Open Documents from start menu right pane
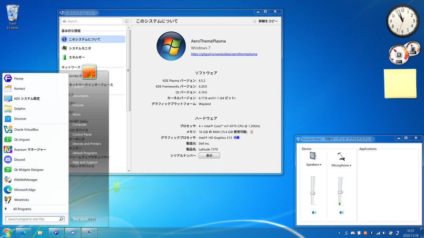This screenshot has height=238, width=424. 81,96
